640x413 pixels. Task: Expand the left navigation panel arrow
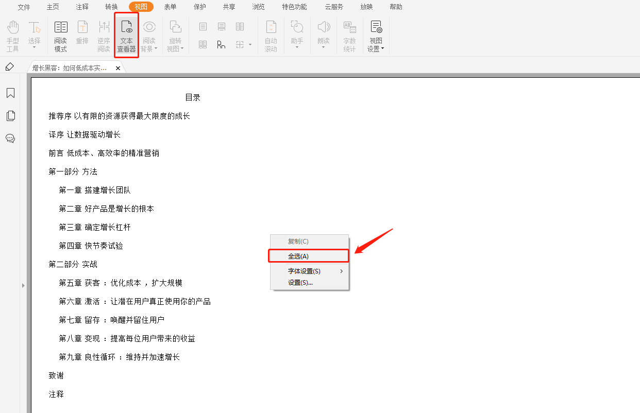click(23, 285)
